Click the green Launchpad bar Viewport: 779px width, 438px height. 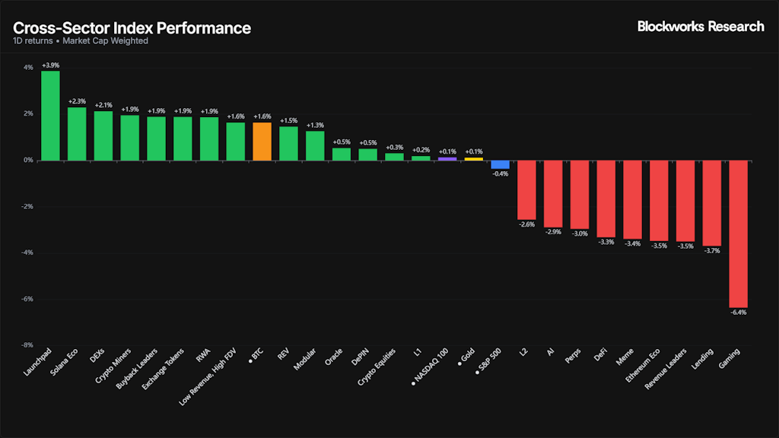(50, 115)
